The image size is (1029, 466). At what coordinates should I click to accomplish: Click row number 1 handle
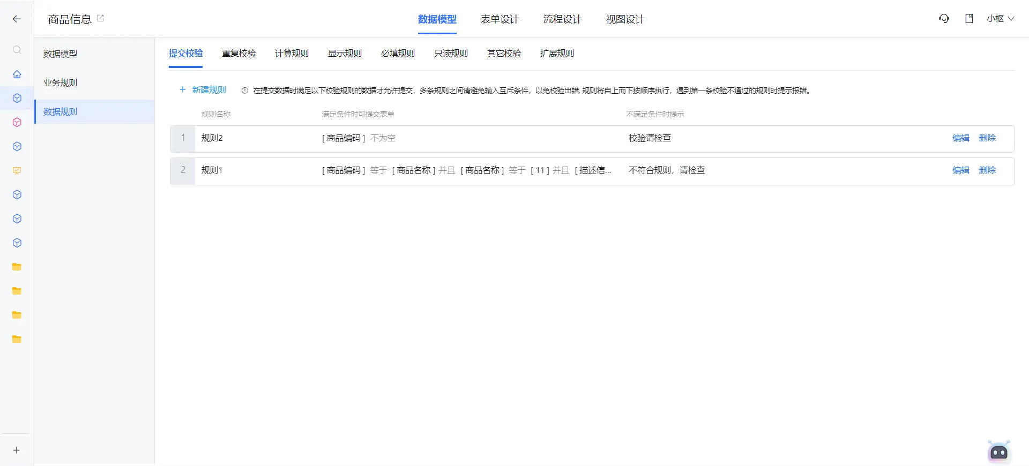coord(183,138)
